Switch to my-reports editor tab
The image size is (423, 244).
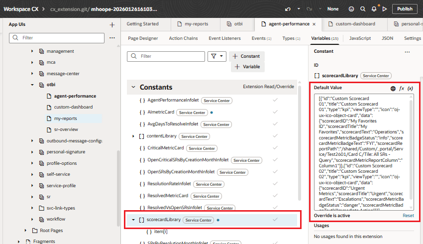[x=197, y=24]
